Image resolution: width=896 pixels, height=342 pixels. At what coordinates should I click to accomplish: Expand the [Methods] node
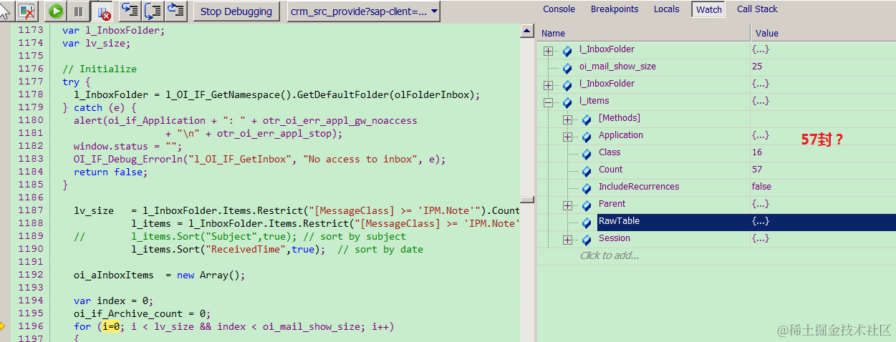point(567,119)
